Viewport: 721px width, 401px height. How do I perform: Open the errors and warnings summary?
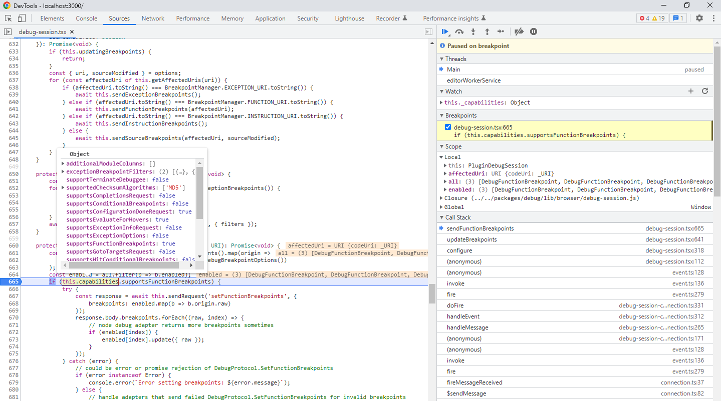[652, 17]
